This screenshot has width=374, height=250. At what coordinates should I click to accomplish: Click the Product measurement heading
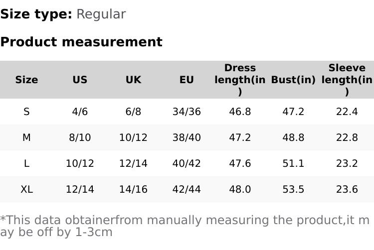coord(81,42)
